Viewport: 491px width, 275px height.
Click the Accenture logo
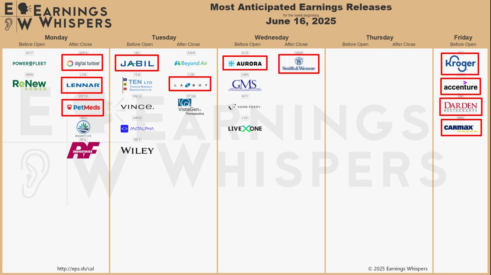click(x=460, y=86)
